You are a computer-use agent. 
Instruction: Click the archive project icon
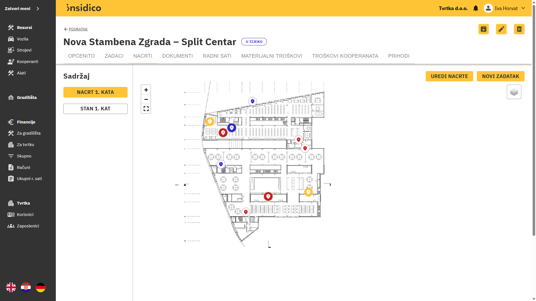484,29
